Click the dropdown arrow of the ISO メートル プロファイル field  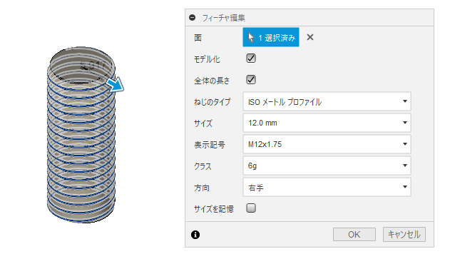405,101
